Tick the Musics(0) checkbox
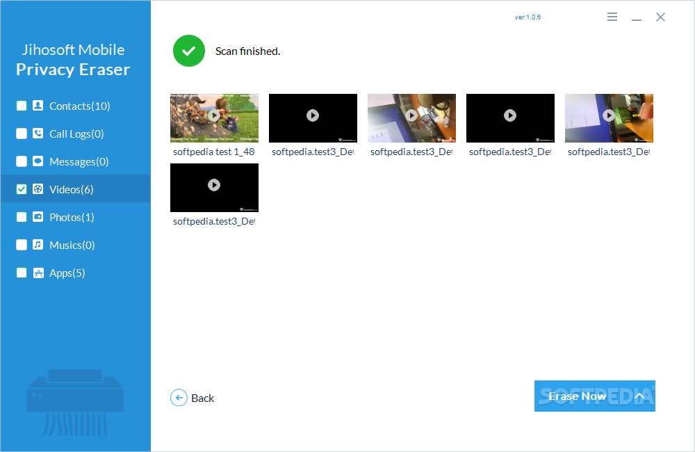Viewport: 695px width, 452px height. (x=22, y=245)
